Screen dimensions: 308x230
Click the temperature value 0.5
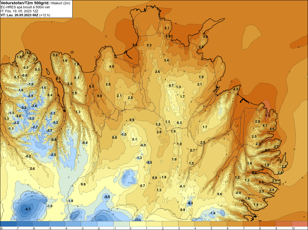pos(26,68)
